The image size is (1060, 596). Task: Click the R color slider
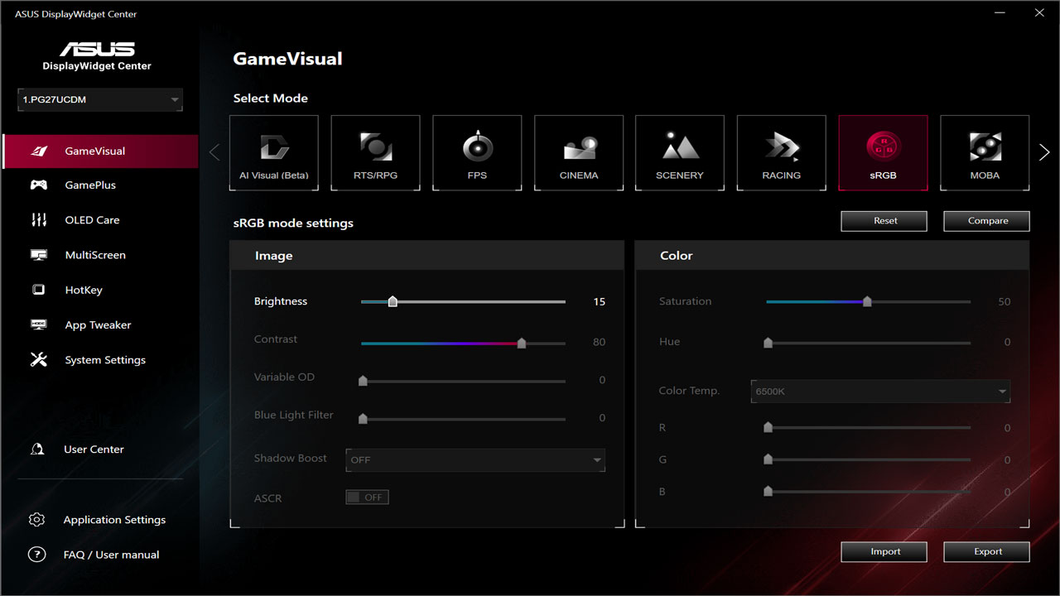tap(867, 428)
